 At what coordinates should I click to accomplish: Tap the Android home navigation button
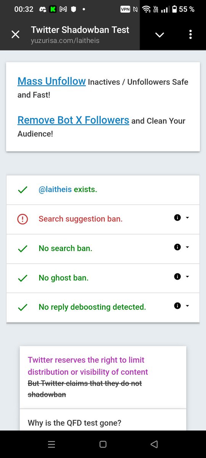pos(103,444)
